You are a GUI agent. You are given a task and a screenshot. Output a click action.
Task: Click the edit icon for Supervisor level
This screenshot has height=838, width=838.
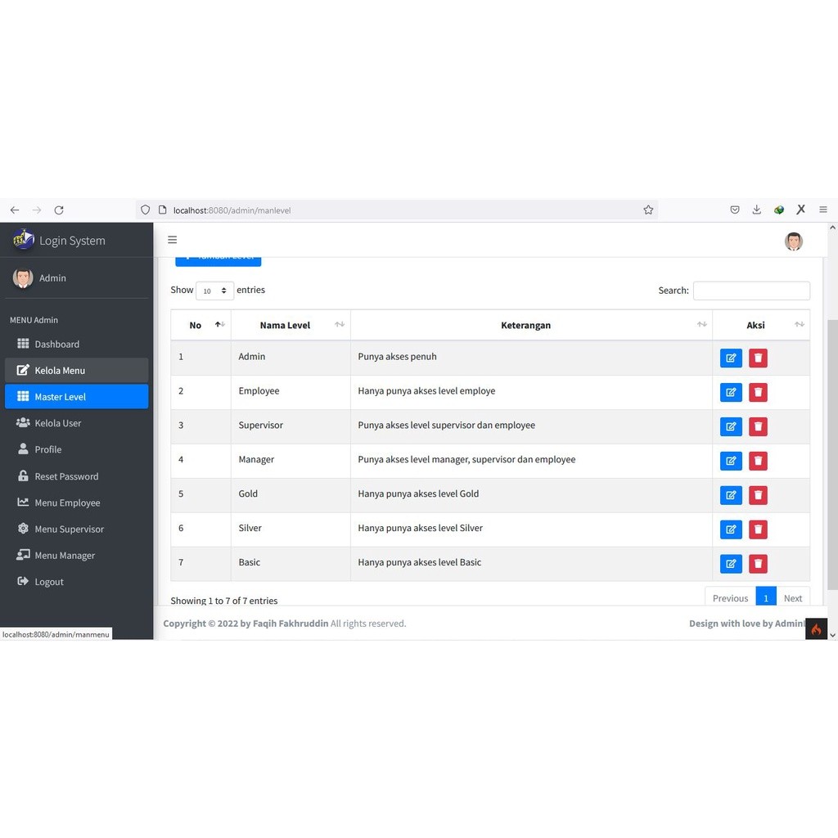731,426
